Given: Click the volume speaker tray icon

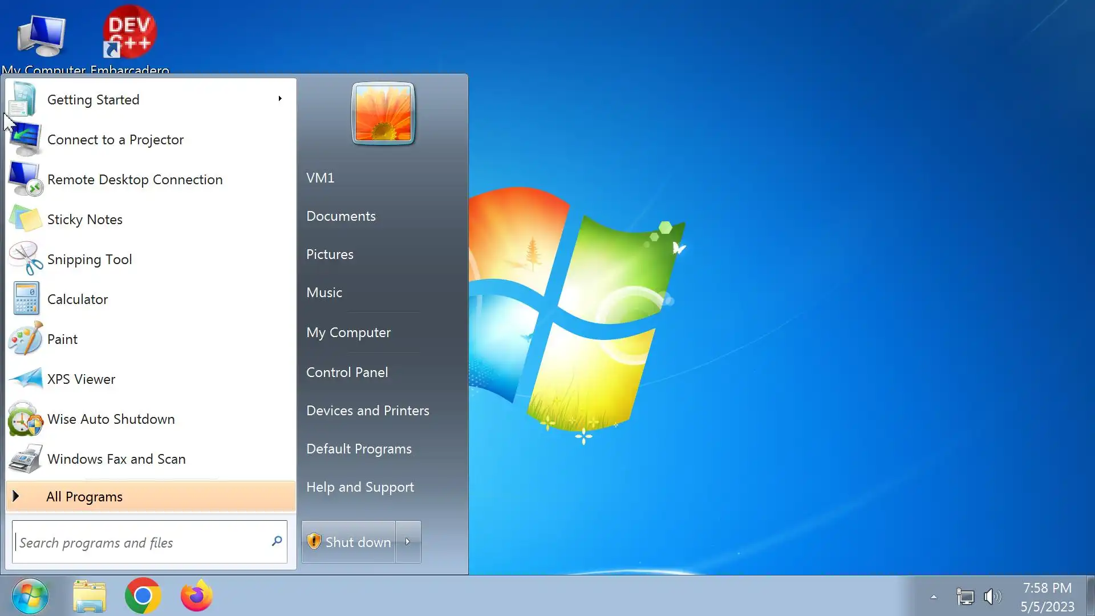Looking at the screenshot, I should coord(992,597).
